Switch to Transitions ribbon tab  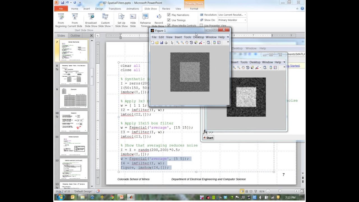(x=115, y=9)
